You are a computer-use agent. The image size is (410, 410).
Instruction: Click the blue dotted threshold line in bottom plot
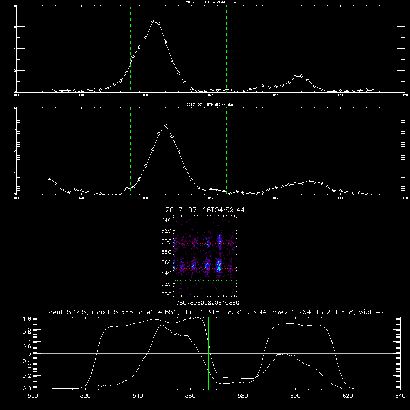[x=216, y=374]
